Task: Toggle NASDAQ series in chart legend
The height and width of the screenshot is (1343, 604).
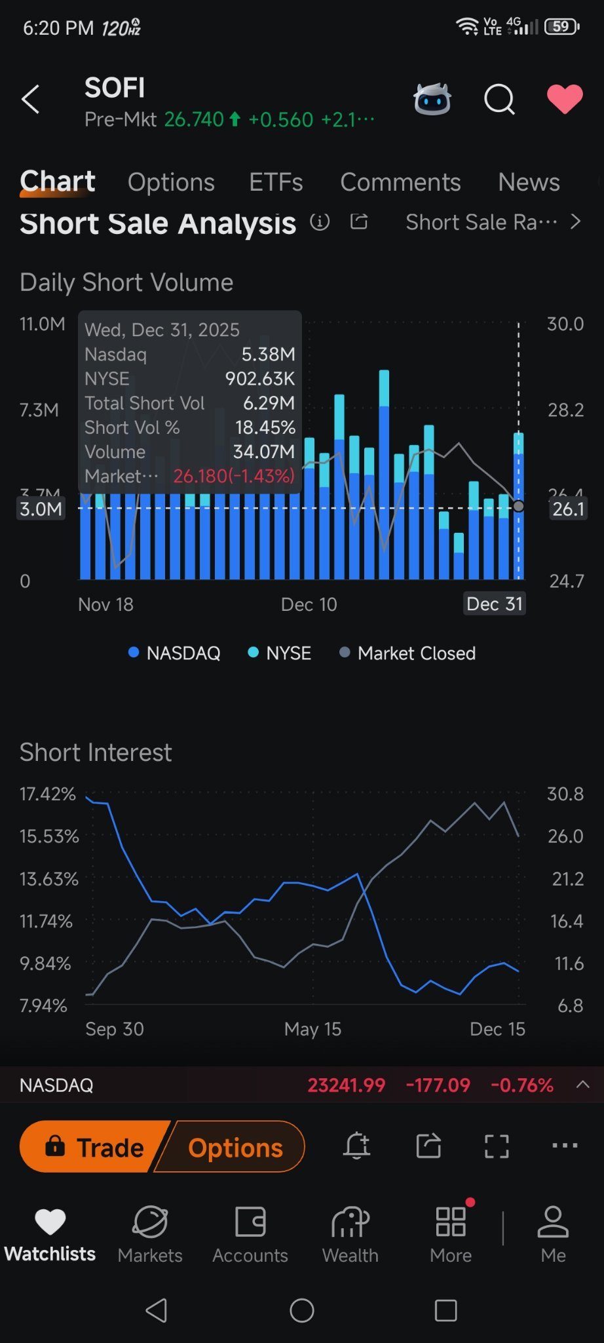Action: 174,653
